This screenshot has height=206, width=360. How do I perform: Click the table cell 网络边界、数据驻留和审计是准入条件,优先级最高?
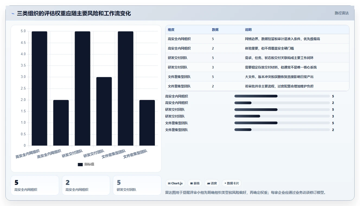pyautogui.click(x=282, y=39)
